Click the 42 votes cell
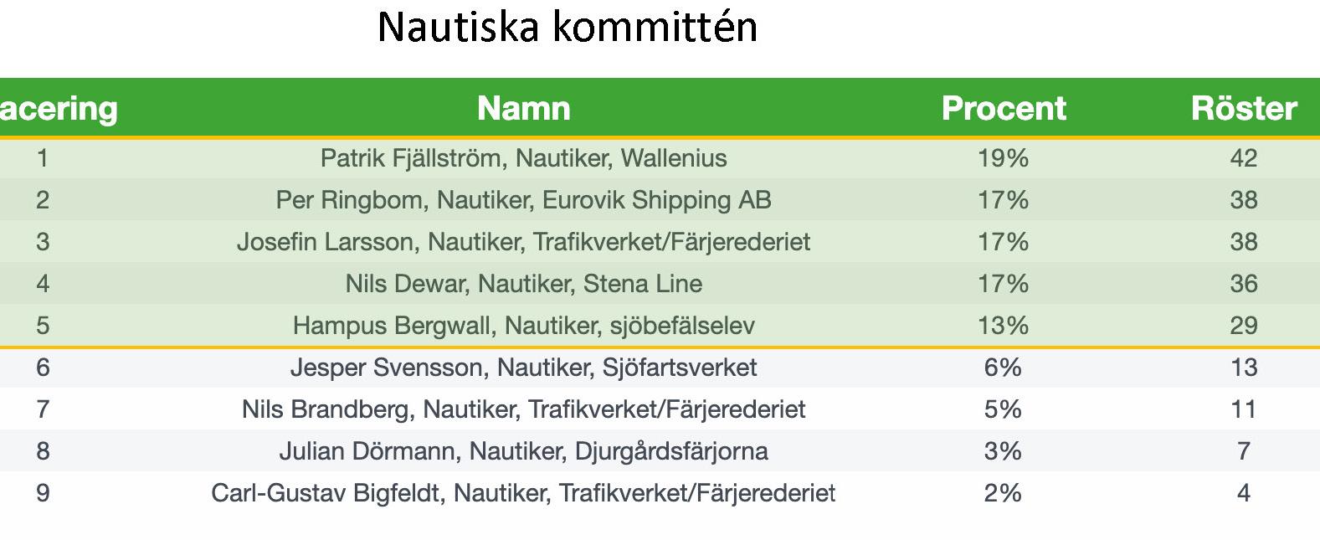1320x540 pixels. (1244, 158)
